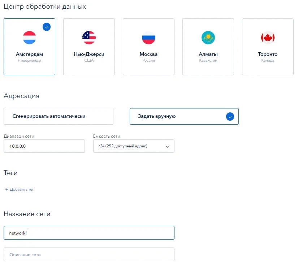The height and width of the screenshot is (263, 298).
Task: Click the Canada flag icon
Action: point(268,37)
